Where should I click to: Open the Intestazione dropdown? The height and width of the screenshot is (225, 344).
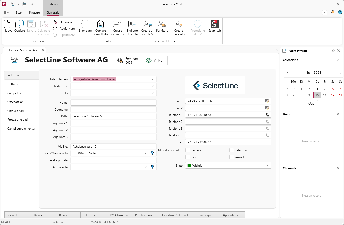(153, 86)
